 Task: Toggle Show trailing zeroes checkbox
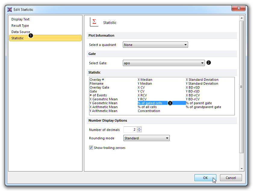coord(91,148)
